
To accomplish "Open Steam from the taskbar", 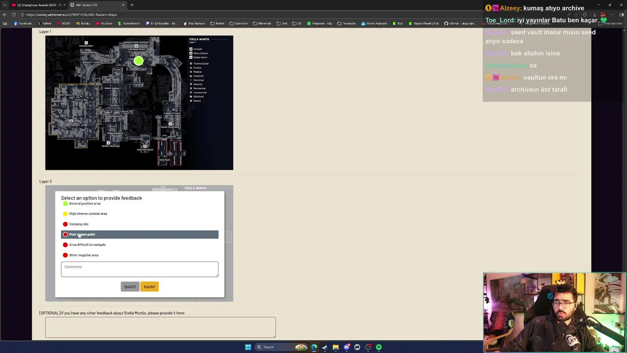I will pos(325,347).
